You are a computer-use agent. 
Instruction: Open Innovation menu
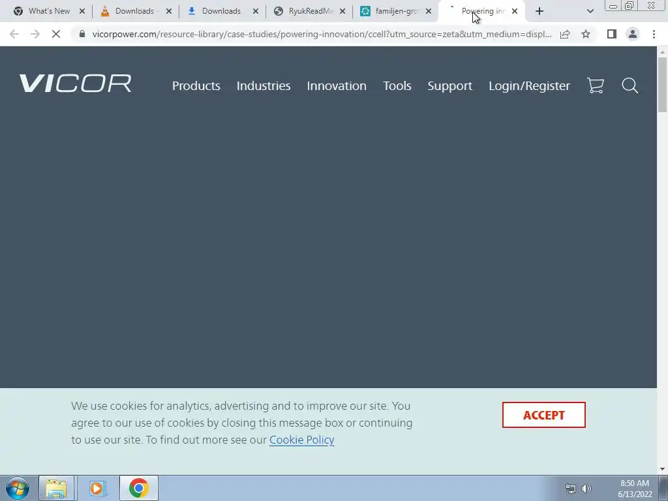[x=337, y=85]
